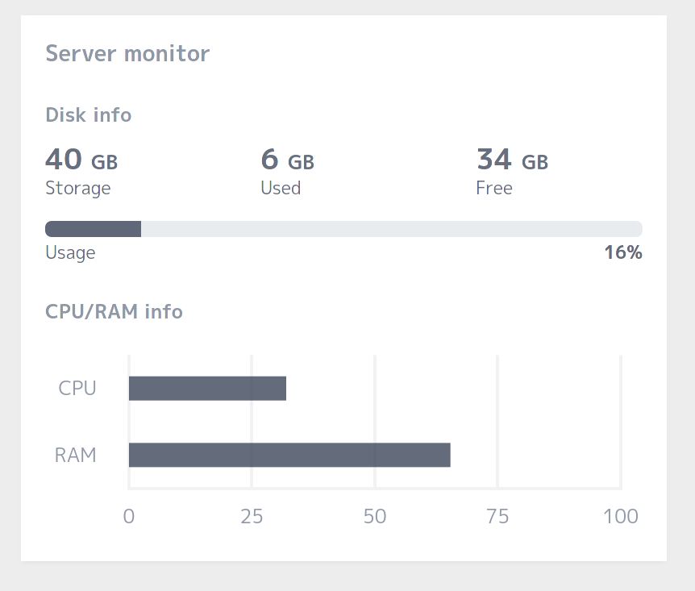Click the RAM bar in the chart
695x591 pixels.
[289, 455]
